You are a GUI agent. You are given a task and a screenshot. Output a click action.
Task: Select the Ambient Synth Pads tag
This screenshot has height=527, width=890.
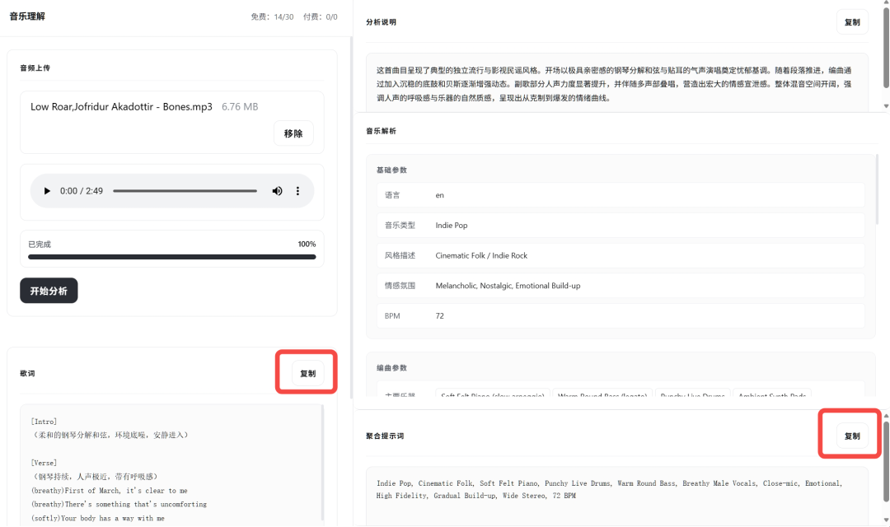coord(773,393)
